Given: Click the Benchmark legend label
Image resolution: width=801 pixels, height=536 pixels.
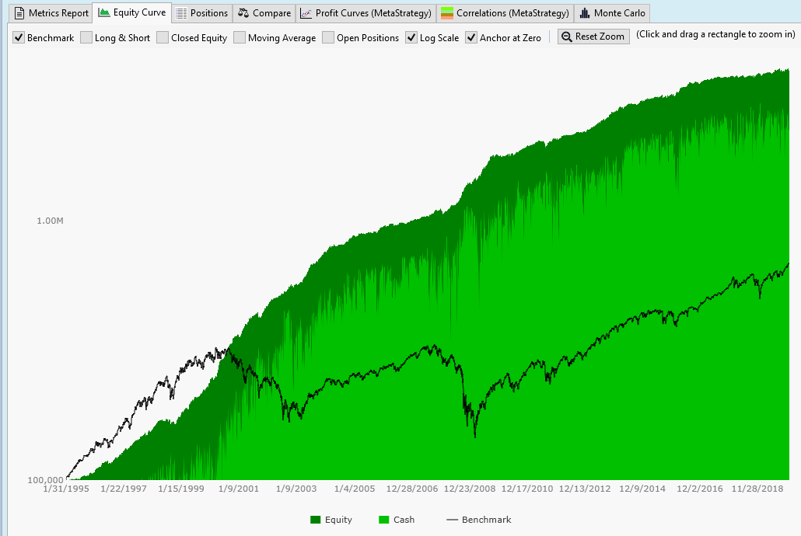Looking at the screenshot, I should [x=486, y=520].
